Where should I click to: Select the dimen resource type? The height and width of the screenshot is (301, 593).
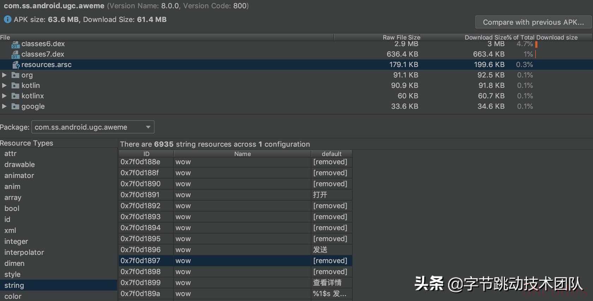click(14, 264)
